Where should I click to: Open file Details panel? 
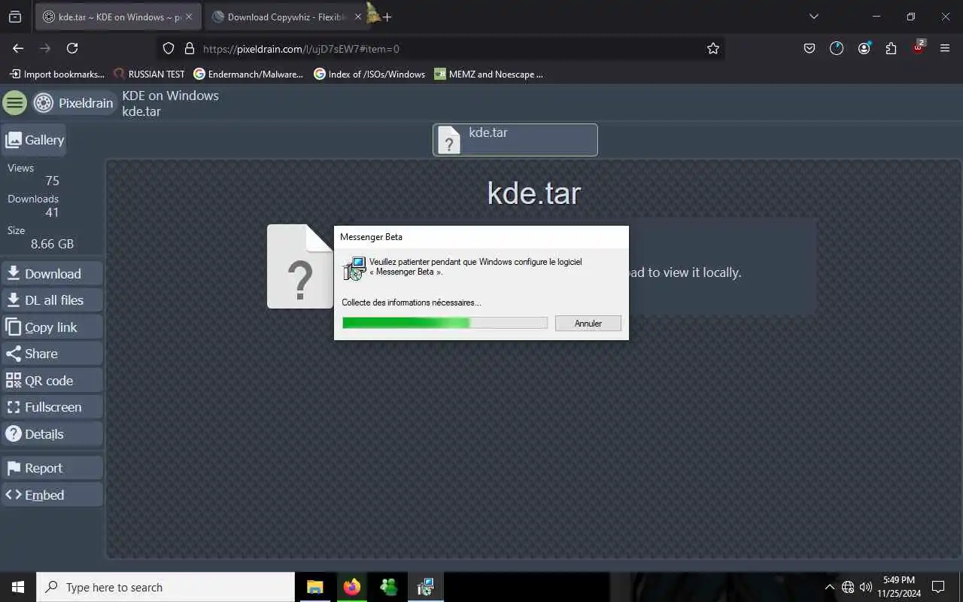pyautogui.click(x=52, y=434)
